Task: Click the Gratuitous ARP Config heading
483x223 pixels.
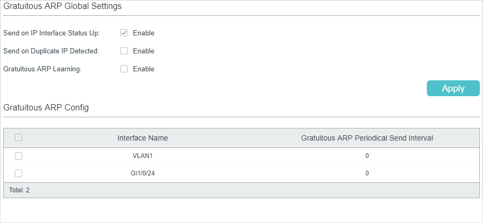Action: tap(46, 107)
